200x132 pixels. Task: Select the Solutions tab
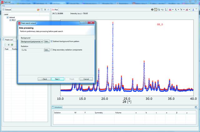(57, 107)
